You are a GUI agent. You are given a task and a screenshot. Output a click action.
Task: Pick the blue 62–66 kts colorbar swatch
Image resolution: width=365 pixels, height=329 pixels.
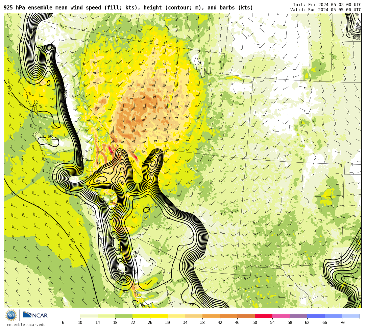click(x=316, y=316)
